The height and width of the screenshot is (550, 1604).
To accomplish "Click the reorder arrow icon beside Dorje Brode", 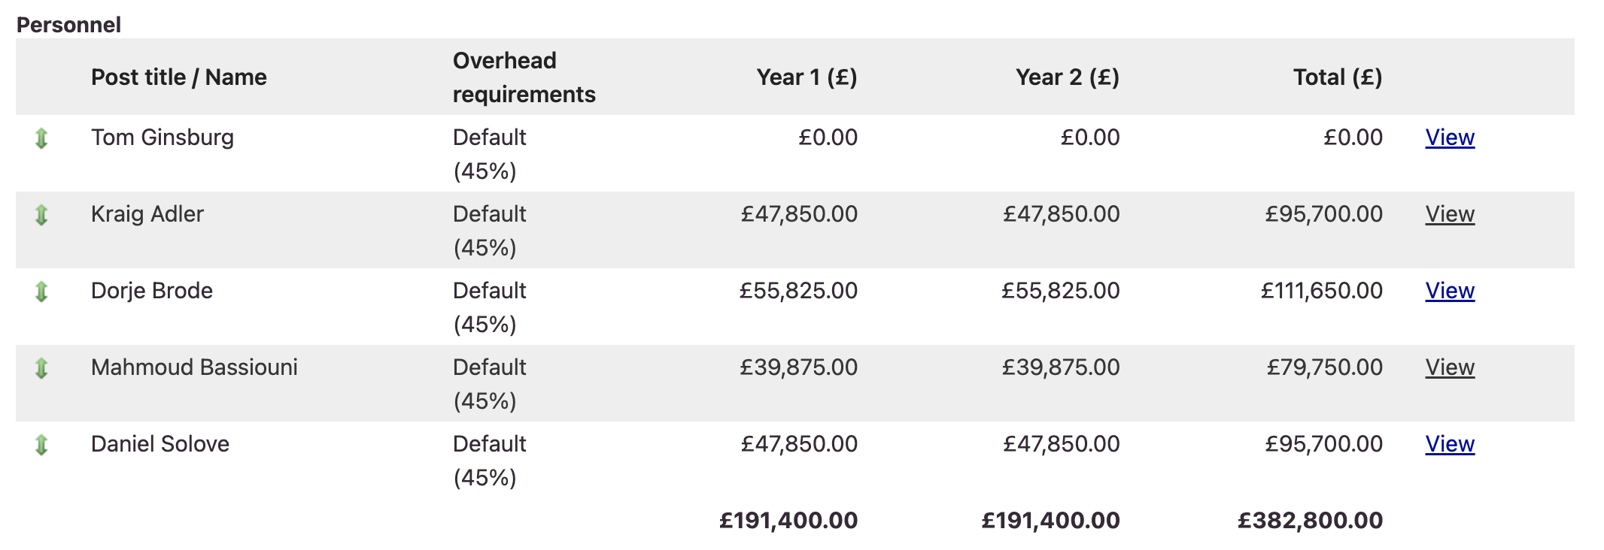I will tap(41, 292).
